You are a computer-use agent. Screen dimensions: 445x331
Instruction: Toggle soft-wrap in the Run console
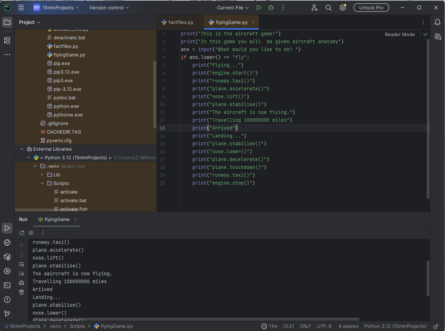(x=21, y=265)
